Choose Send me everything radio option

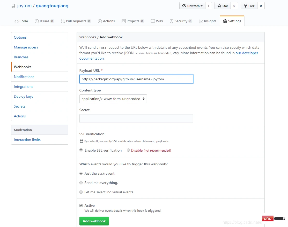point(81,183)
